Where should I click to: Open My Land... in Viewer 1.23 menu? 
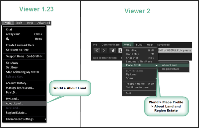pyautogui.click(x=24, y=99)
